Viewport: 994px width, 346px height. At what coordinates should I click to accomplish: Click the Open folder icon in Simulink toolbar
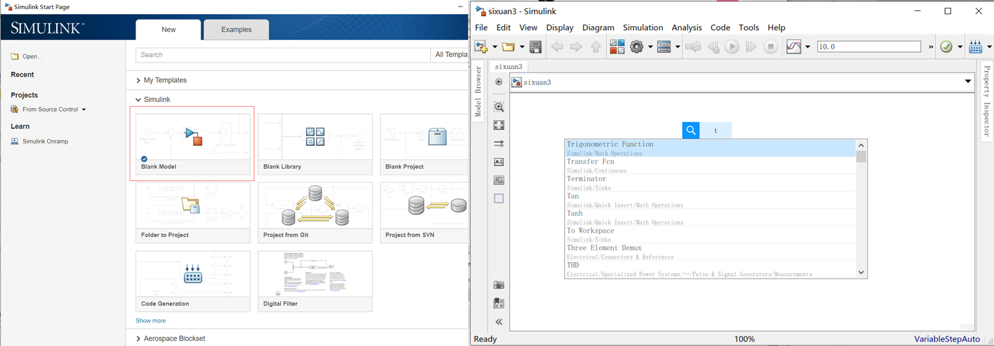click(x=508, y=47)
